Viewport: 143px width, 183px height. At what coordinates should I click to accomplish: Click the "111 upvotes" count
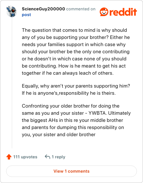[x=25, y=157]
